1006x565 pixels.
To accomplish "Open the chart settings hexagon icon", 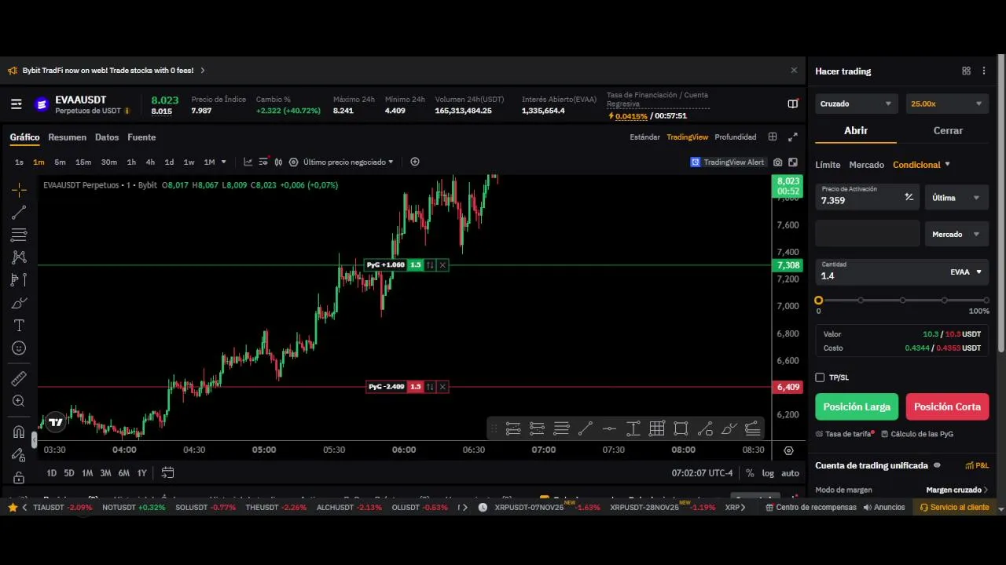I will point(293,162).
